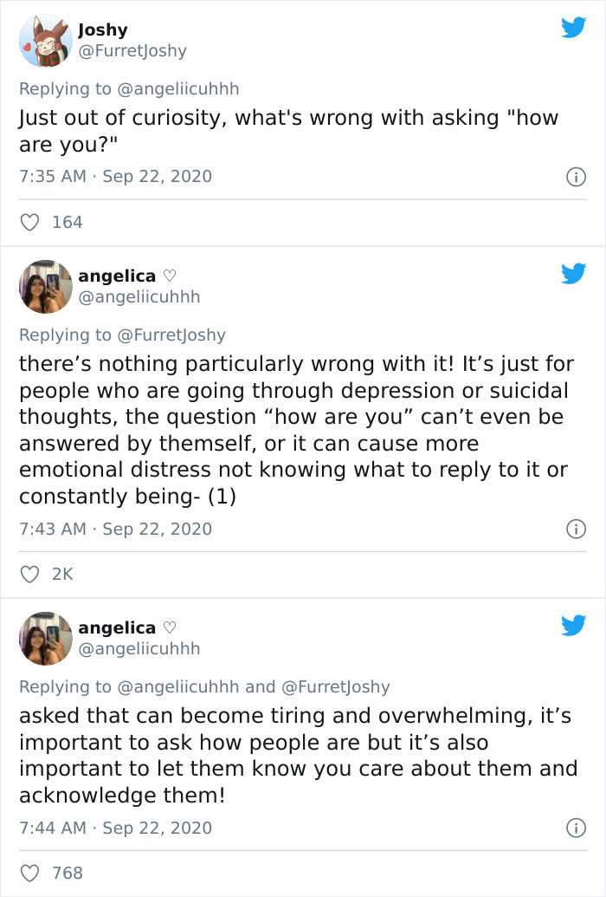The width and height of the screenshot is (606, 897).
Task: Click the Twitter bird on angelica's second reply
Action: 574,626
